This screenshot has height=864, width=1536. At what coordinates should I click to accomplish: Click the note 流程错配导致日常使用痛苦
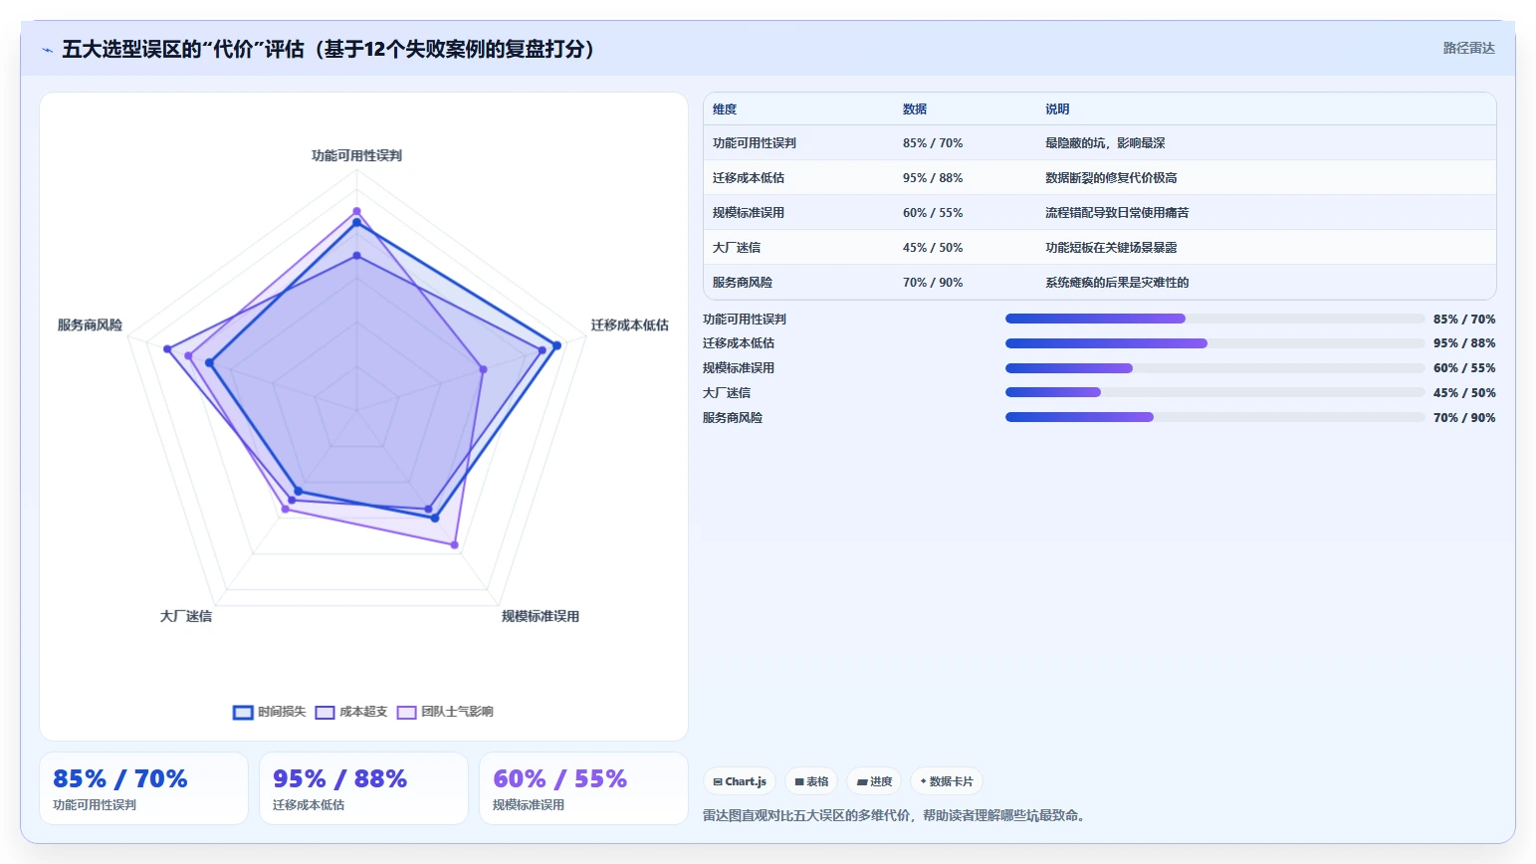pos(1117,213)
